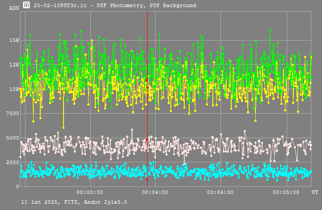322x210 pixels.
Task: Click the lowest yellow data point near 6000 ADU
Action: click(x=64, y=128)
